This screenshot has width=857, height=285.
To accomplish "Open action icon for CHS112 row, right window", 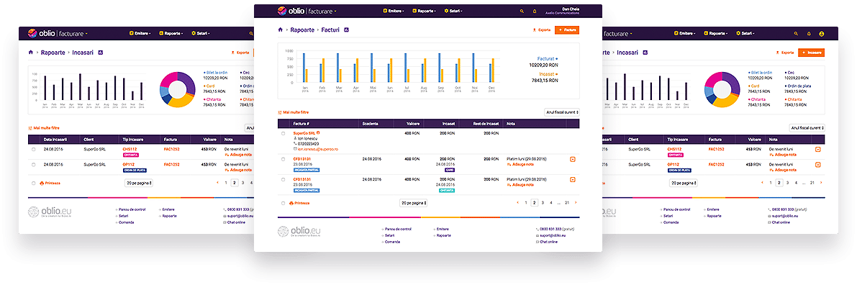I will click(x=818, y=150).
